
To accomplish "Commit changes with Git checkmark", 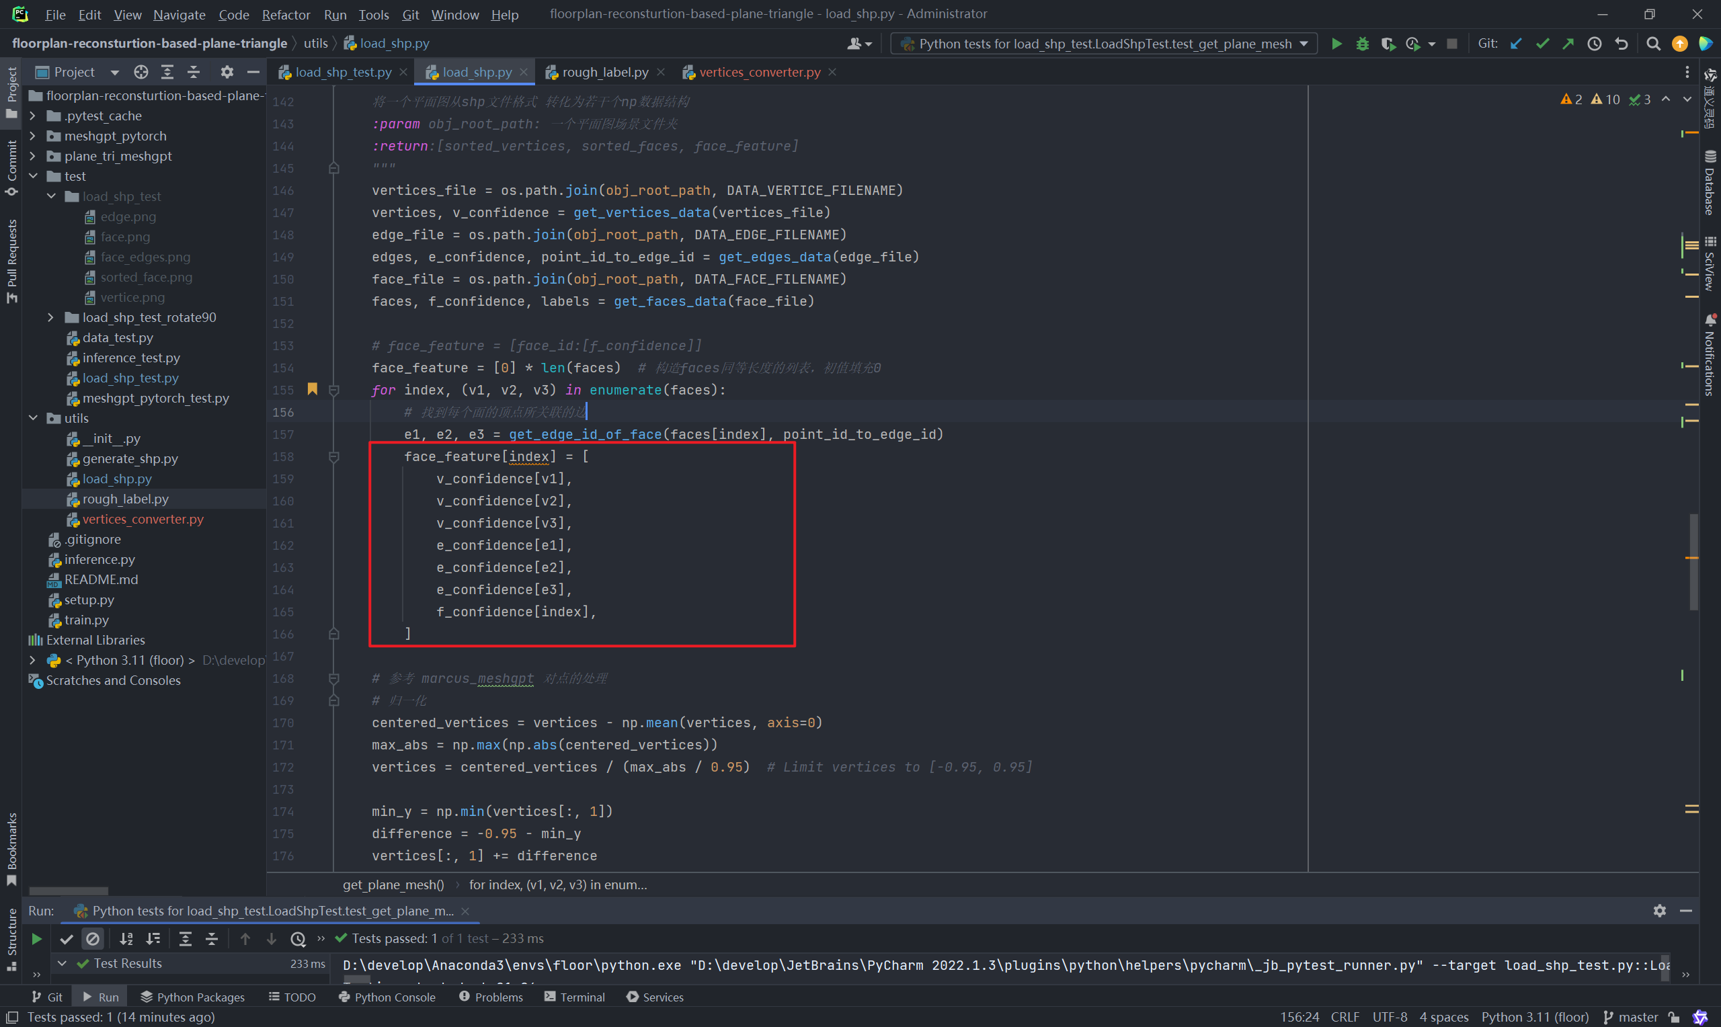I will pos(1542,44).
